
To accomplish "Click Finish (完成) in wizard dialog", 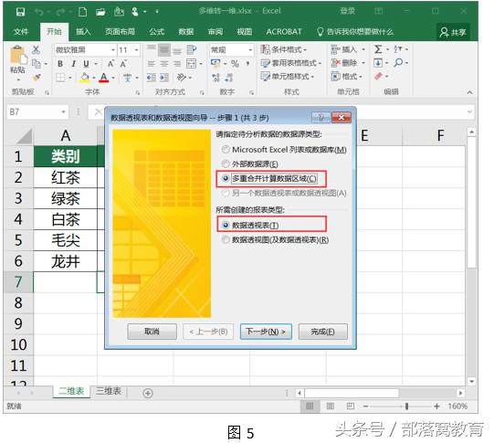I will tap(322, 332).
